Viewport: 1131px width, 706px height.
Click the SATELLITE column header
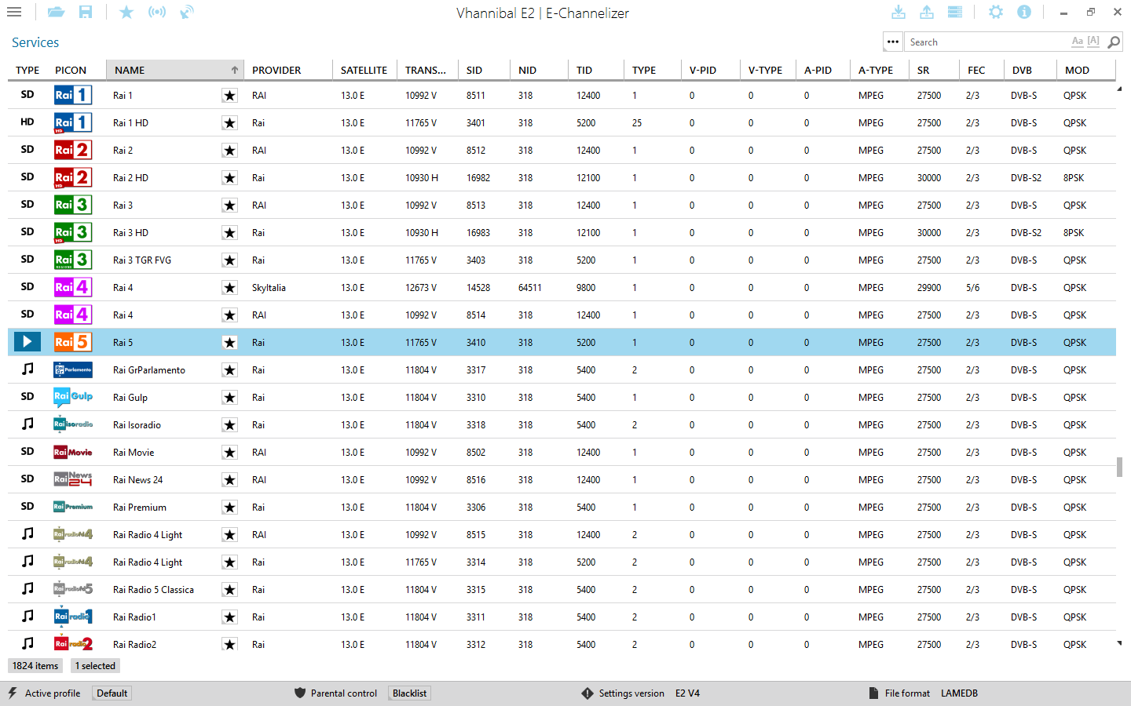(364, 71)
